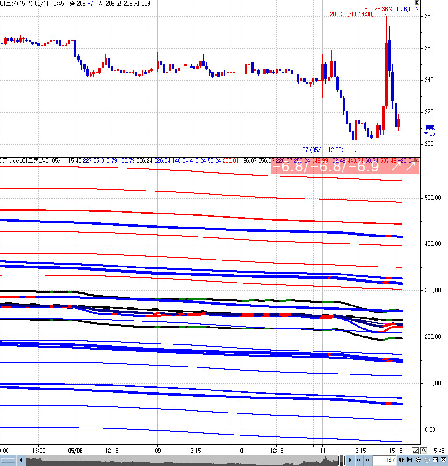
Task: Maximize the price chart pane using square icon
Action: pyautogui.click(x=417, y=3)
